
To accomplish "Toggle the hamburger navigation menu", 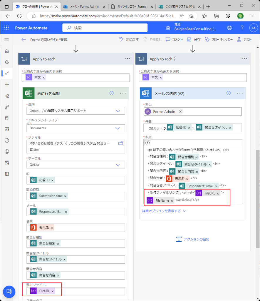I will [7, 40].
